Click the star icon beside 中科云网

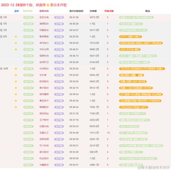click(16, 49)
